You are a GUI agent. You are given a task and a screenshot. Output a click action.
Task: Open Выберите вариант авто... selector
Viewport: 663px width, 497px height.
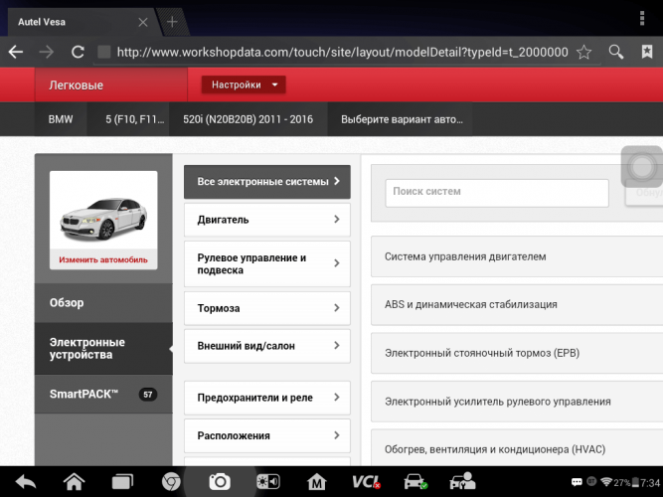[x=402, y=119]
